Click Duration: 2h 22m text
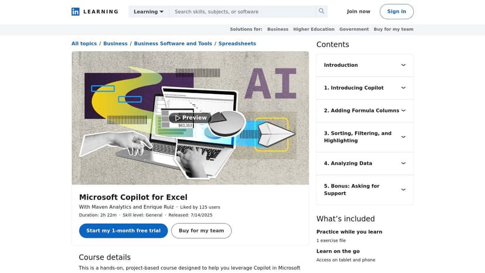 [98, 215]
